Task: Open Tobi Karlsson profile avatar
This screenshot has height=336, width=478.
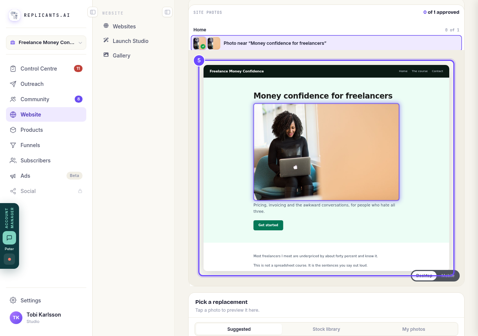Action: [x=16, y=318]
